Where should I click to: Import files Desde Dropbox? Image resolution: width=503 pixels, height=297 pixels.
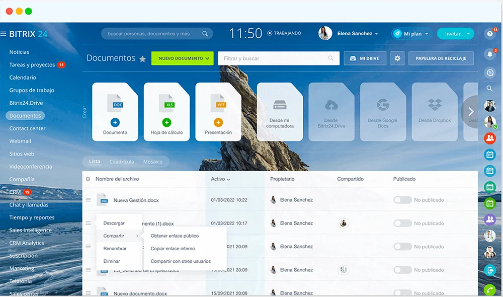click(x=434, y=110)
